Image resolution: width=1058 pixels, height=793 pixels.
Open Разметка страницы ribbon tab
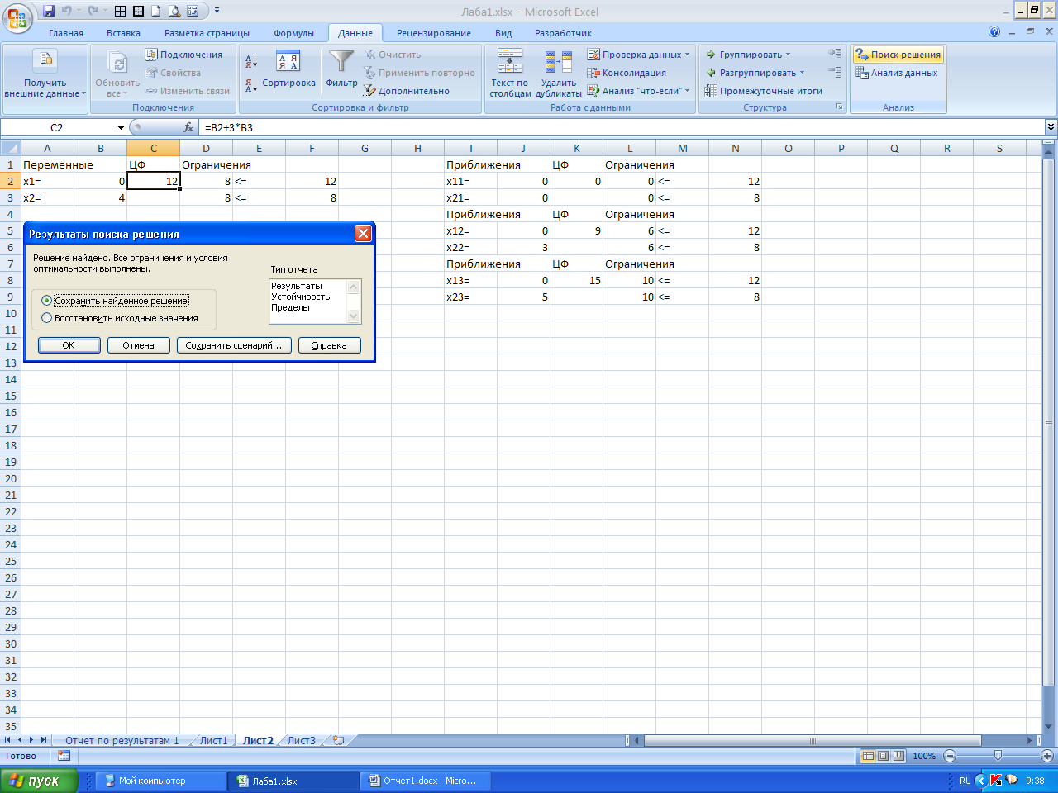[207, 33]
